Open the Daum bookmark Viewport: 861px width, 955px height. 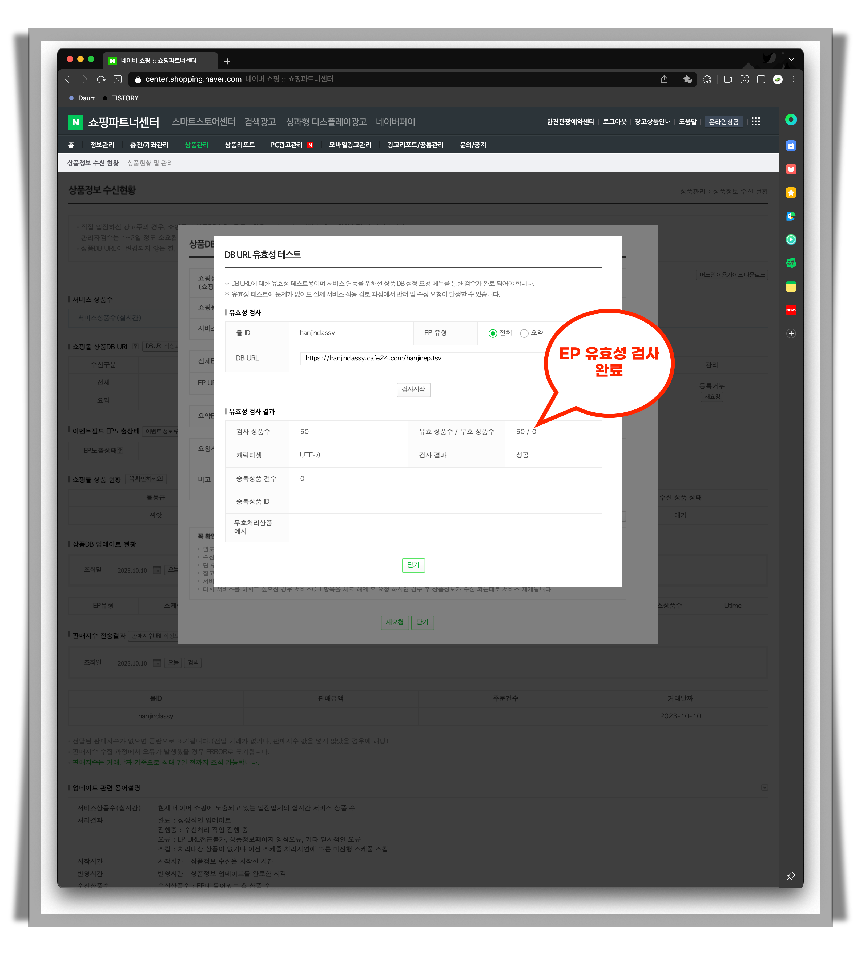(82, 98)
